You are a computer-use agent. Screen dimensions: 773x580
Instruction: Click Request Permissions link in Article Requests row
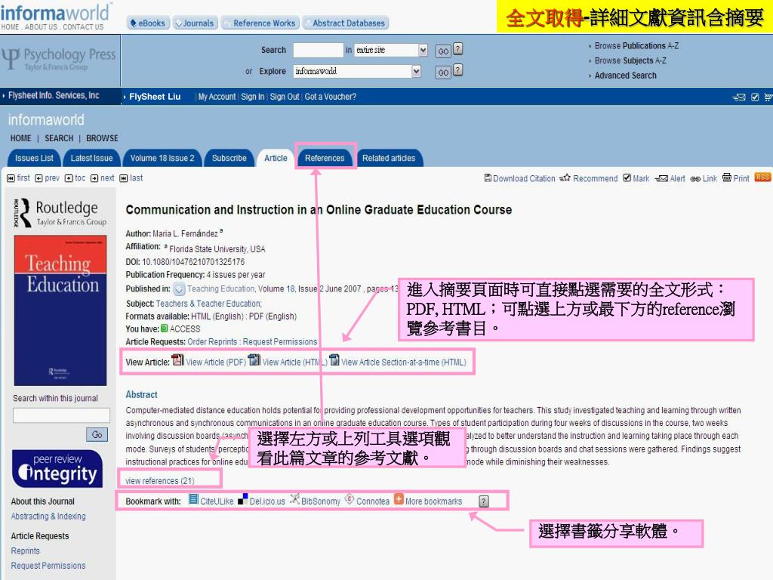[279, 342]
